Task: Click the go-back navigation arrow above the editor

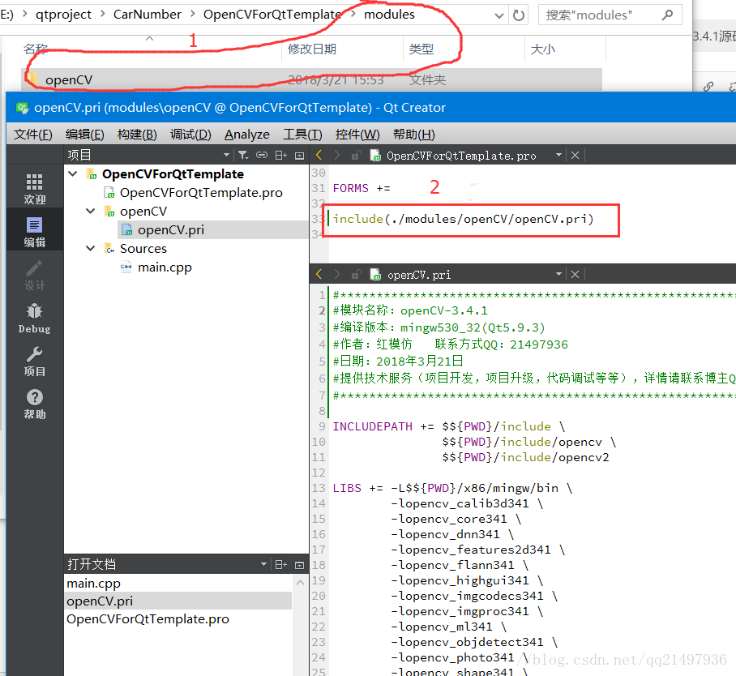Action: click(x=318, y=154)
